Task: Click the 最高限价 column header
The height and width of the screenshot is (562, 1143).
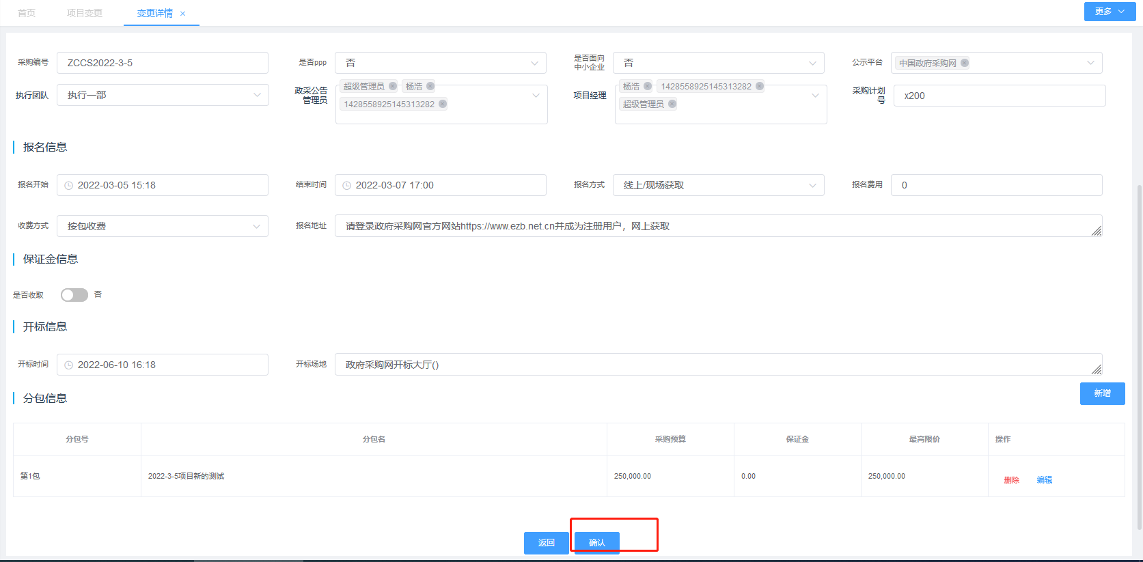Action: point(924,439)
